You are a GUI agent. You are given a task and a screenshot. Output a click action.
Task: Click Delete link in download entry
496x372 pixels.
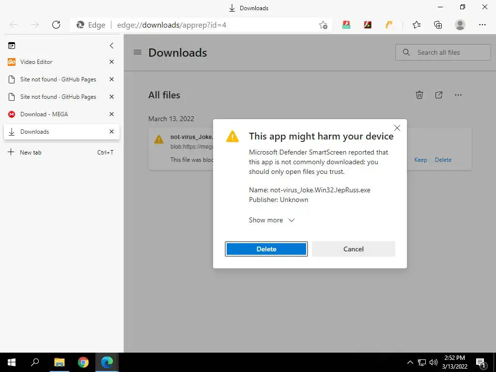pos(443,160)
